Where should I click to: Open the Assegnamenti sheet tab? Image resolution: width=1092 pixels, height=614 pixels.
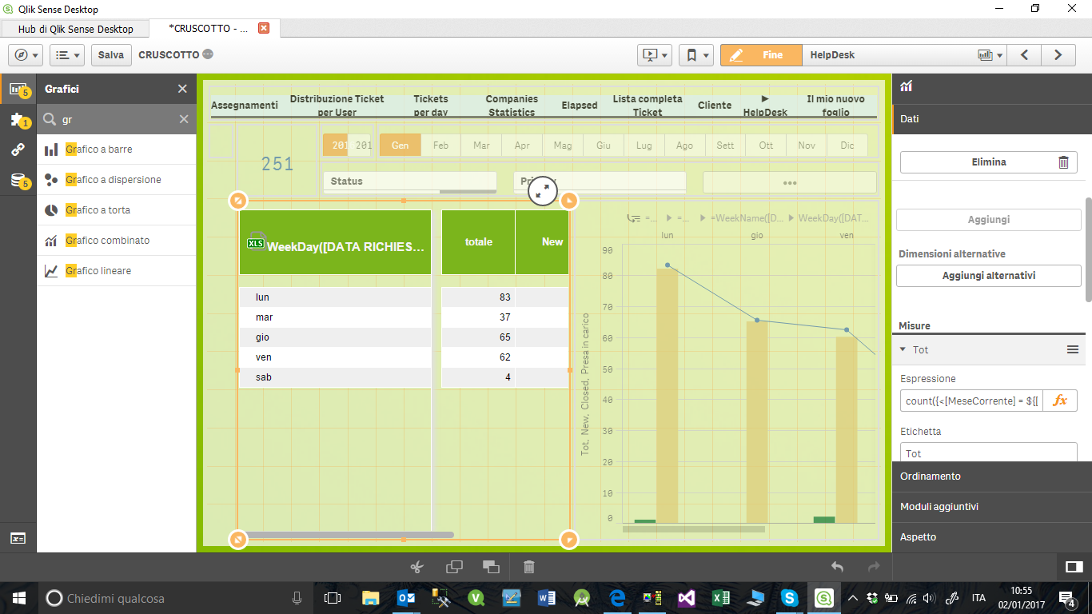pos(245,106)
